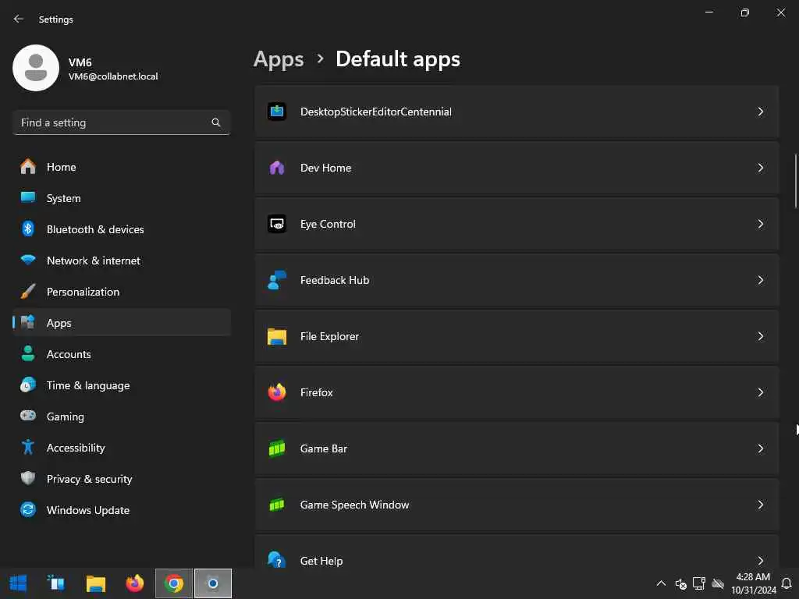This screenshot has height=599, width=799.
Task: Click the Feedback Hub icon
Action: (276, 280)
